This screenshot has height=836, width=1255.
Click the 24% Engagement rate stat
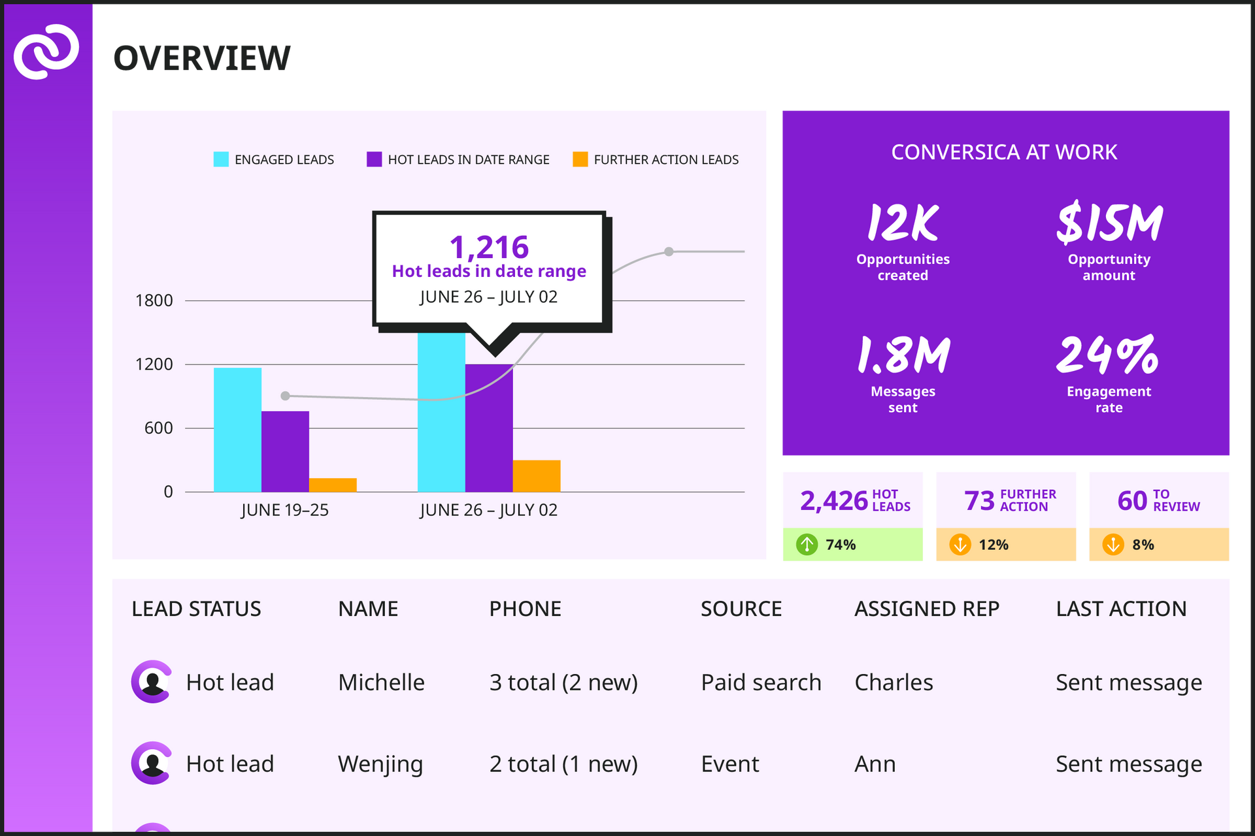tap(1109, 374)
